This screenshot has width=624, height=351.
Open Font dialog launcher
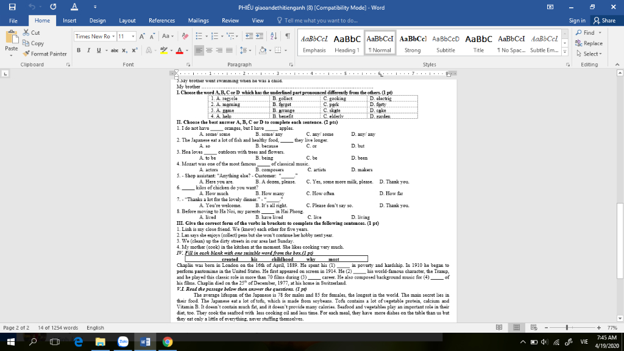coord(188,65)
